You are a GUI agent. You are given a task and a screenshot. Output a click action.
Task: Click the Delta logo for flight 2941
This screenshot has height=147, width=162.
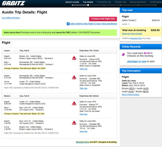(x=74, y=123)
